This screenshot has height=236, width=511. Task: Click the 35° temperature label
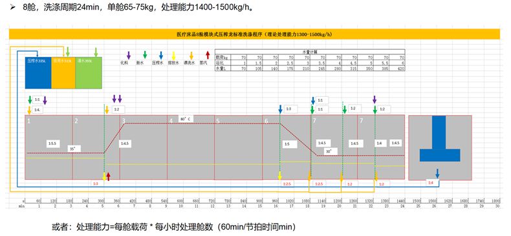[74, 149]
